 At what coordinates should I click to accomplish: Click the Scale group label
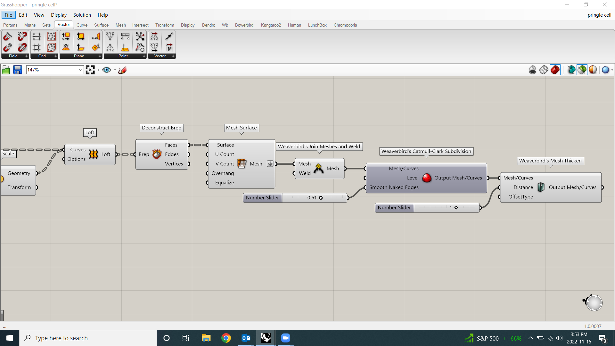click(8, 154)
